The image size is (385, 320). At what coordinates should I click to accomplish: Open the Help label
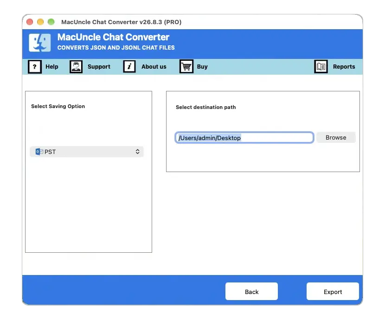point(52,66)
